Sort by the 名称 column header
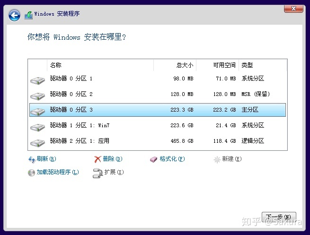310x235 pixels. [100, 65]
